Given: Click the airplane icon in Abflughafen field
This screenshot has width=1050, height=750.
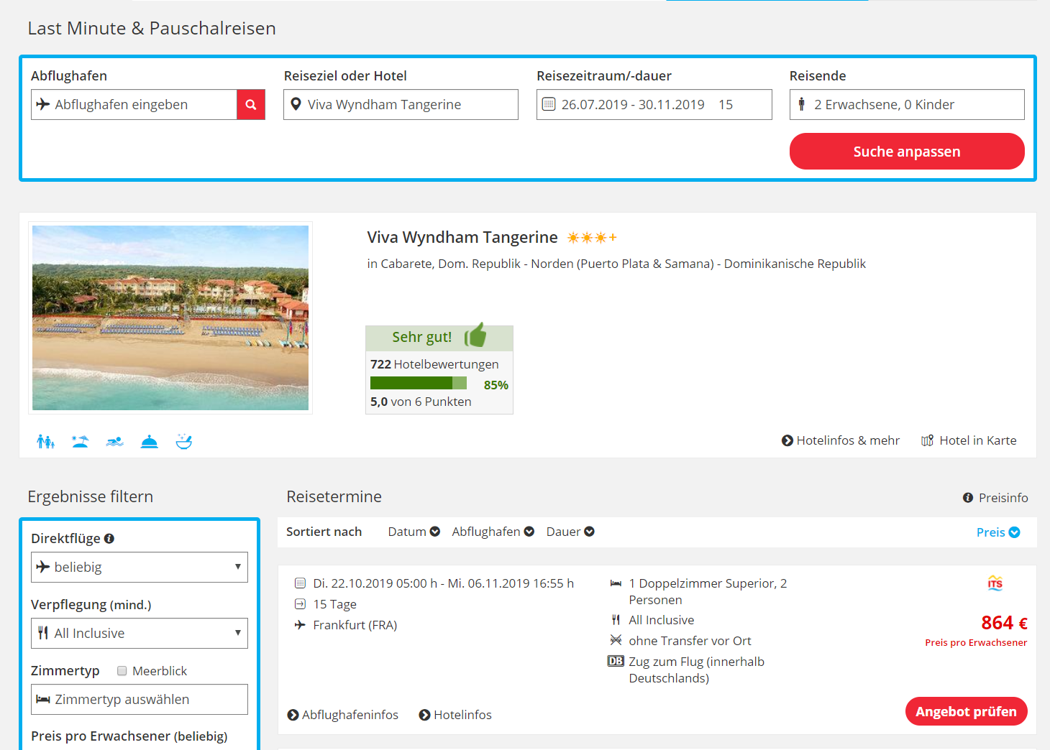Looking at the screenshot, I should [x=43, y=104].
